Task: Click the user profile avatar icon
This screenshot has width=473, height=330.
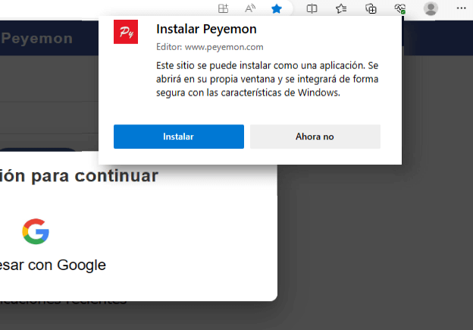Action: click(431, 8)
